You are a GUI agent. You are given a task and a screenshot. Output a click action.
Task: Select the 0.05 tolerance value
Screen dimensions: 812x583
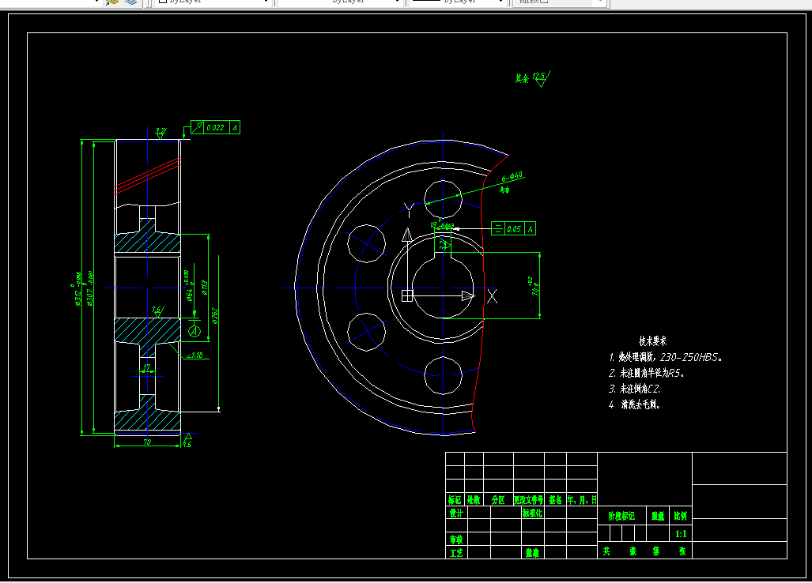[x=514, y=229]
